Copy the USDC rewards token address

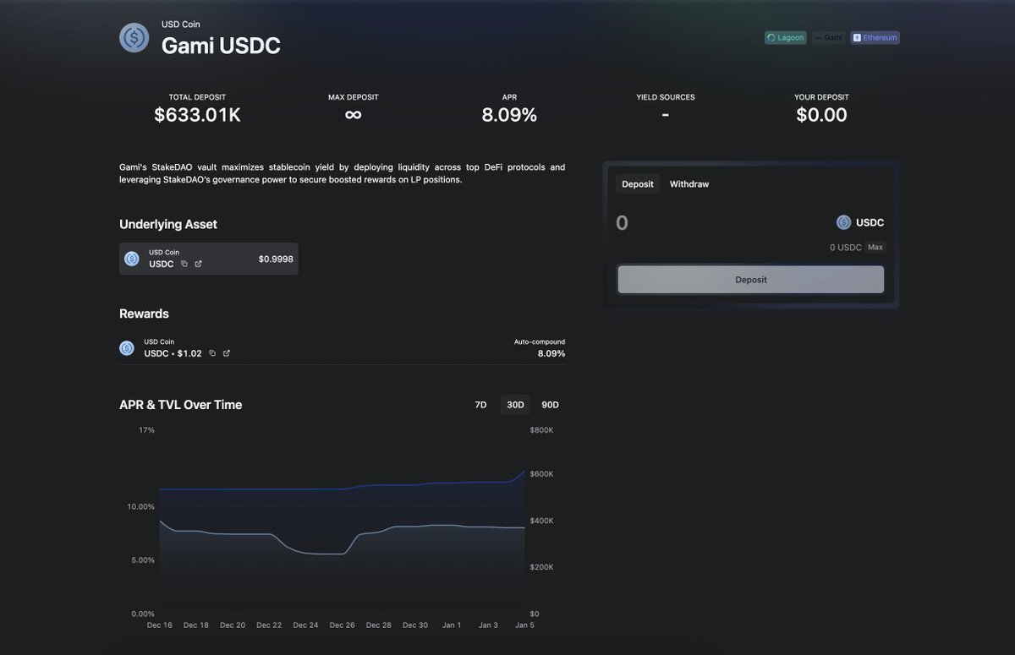pyautogui.click(x=212, y=353)
